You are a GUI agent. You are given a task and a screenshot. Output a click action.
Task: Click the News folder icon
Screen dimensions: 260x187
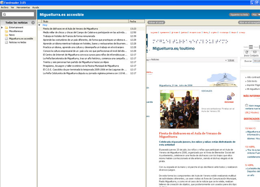pyautogui.click(x=6, y=35)
